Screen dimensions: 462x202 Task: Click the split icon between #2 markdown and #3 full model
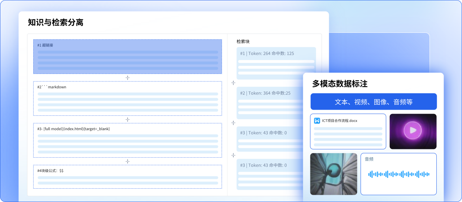pos(127,119)
